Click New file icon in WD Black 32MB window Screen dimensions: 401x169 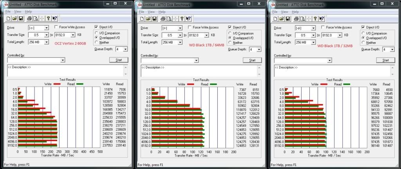[x=276, y=18]
